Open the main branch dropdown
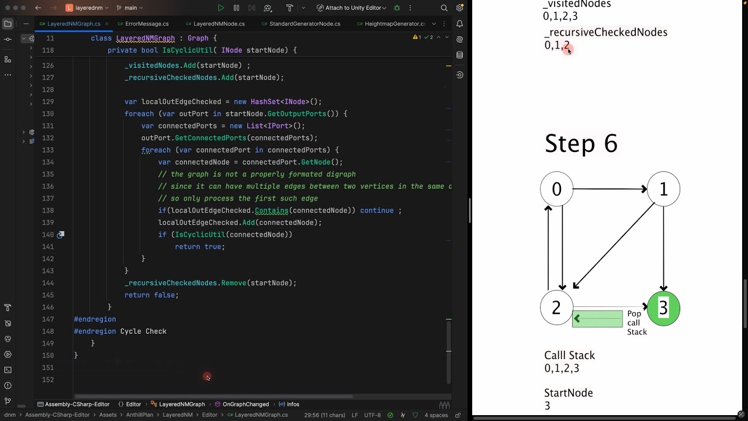Image resolution: width=748 pixels, height=421 pixels. click(129, 8)
